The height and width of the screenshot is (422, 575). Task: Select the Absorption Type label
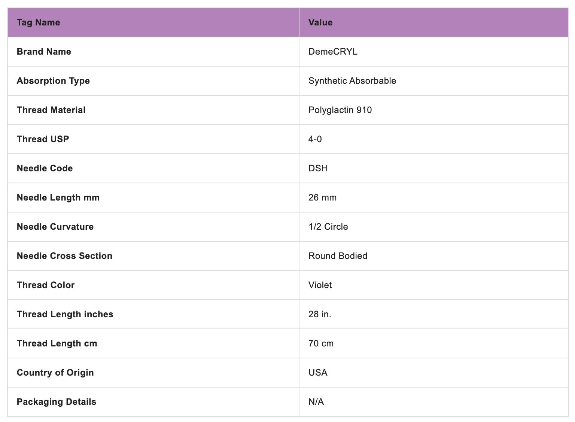[x=53, y=81]
